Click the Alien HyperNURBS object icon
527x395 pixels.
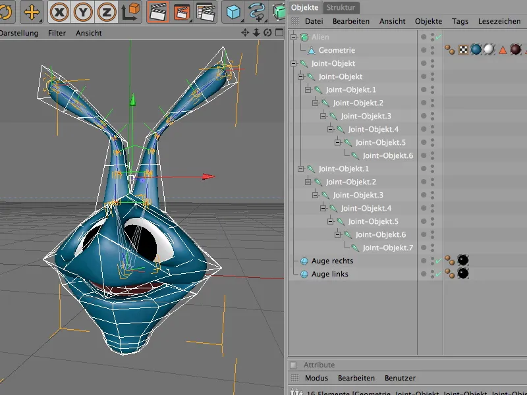304,37
